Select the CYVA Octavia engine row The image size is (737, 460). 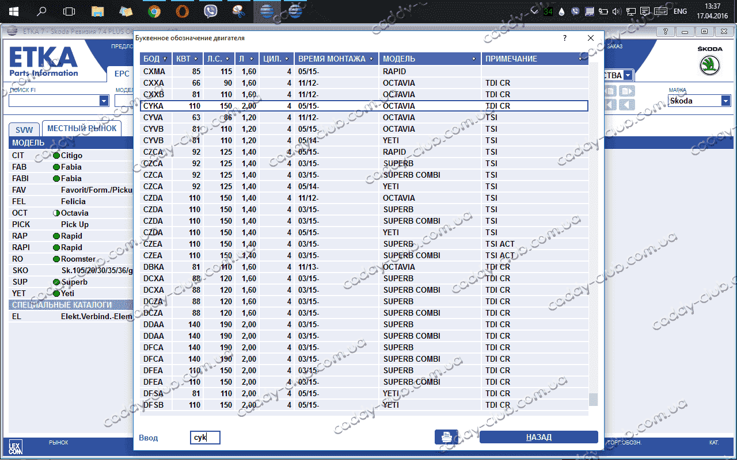364,117
